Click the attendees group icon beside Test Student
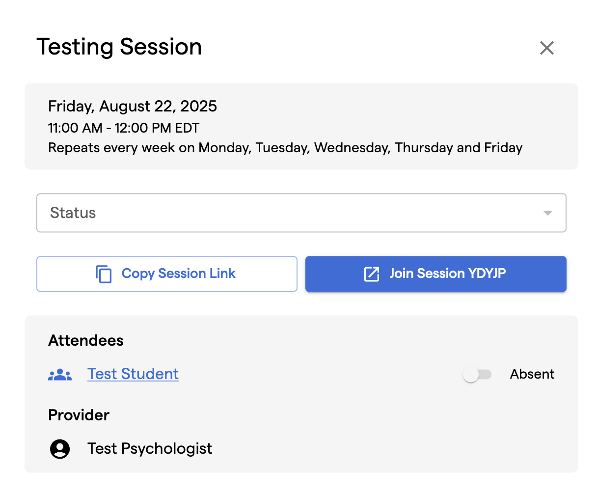This screenshot has width=597, height=494. (60, 374)
